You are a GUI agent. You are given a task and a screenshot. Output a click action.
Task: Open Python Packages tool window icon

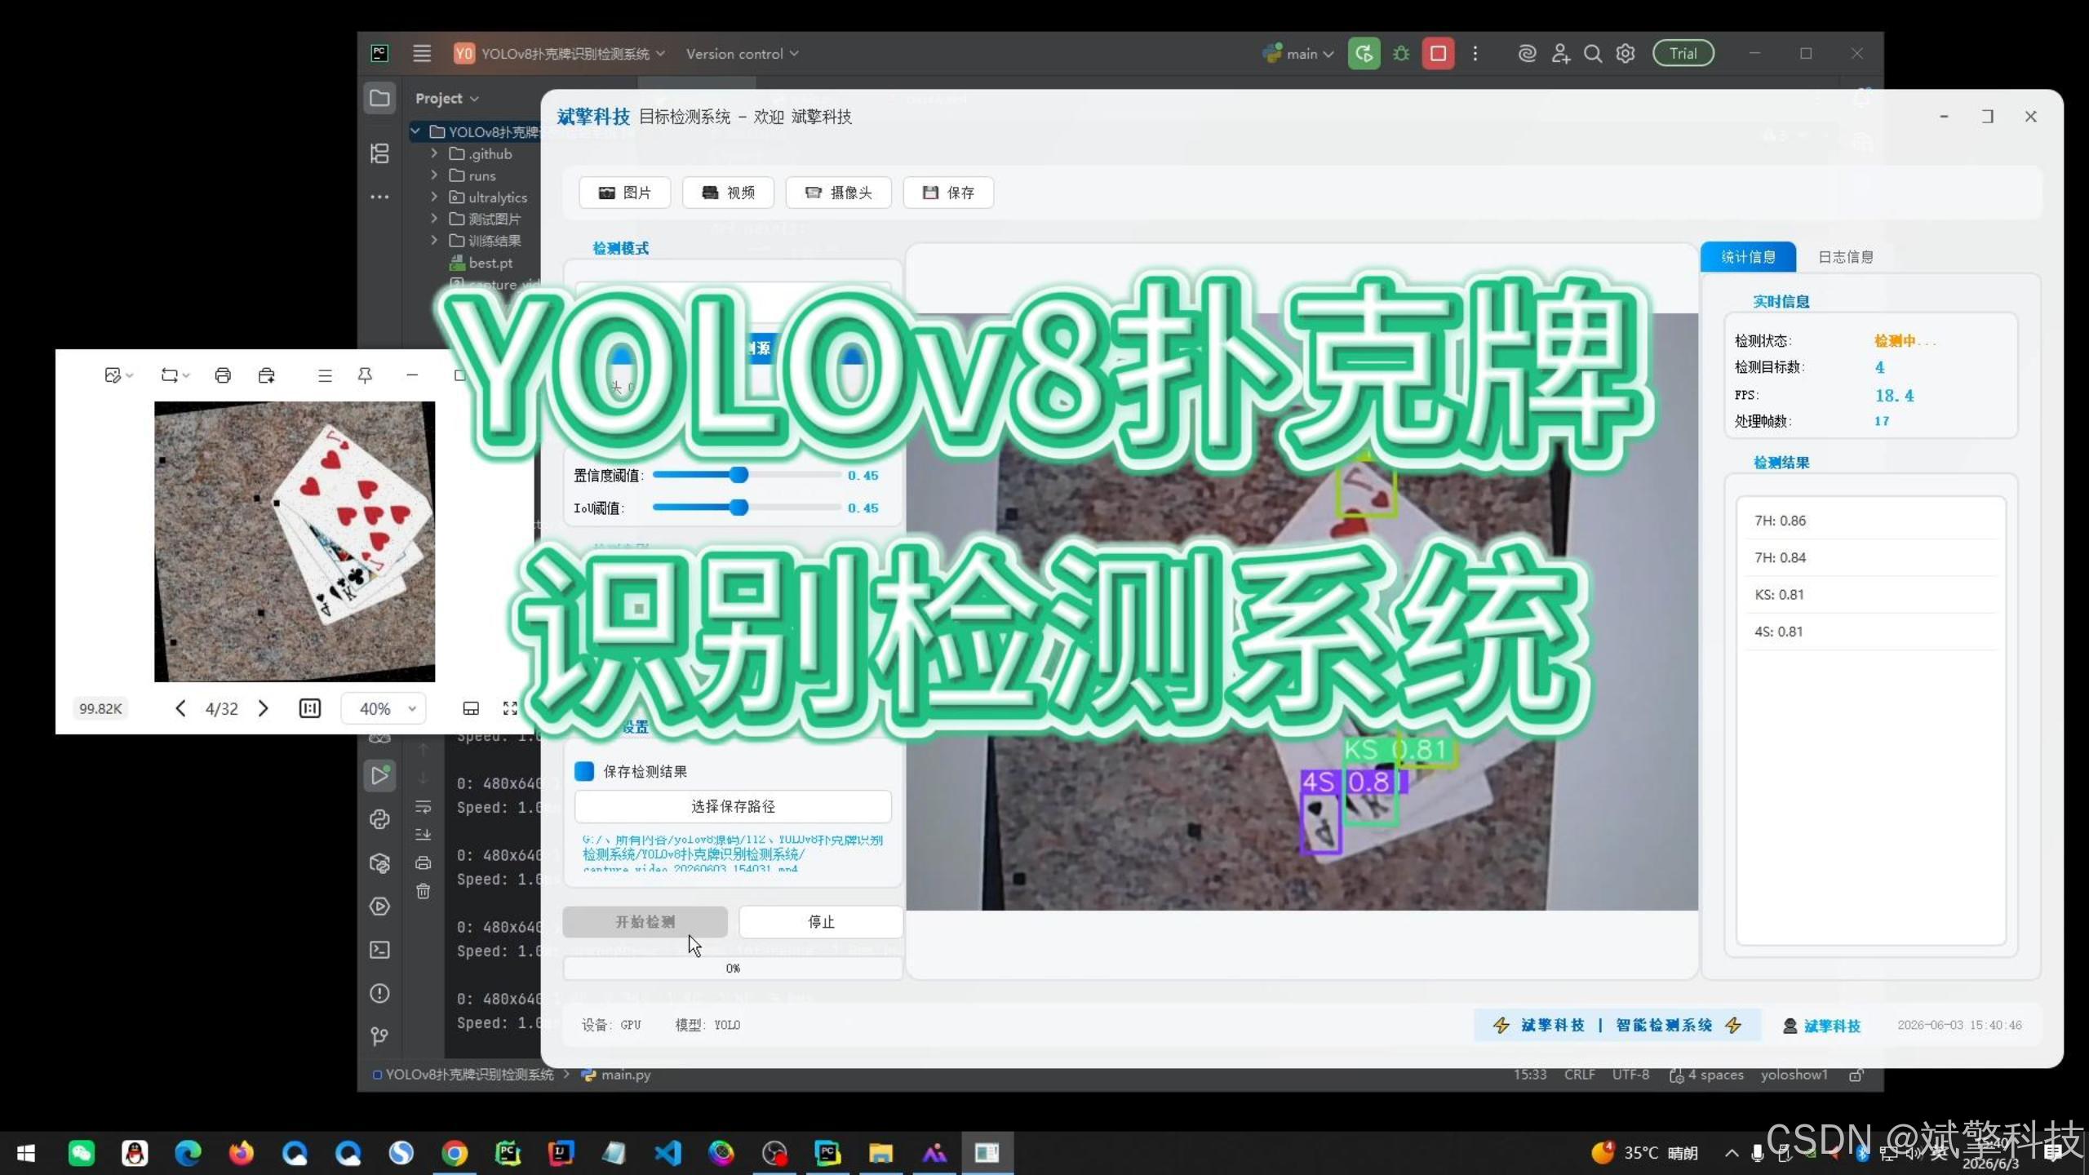coord(379,863)
